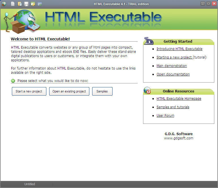
Task: Click 'Untitled' in the status bar
Action: (29, 184)
